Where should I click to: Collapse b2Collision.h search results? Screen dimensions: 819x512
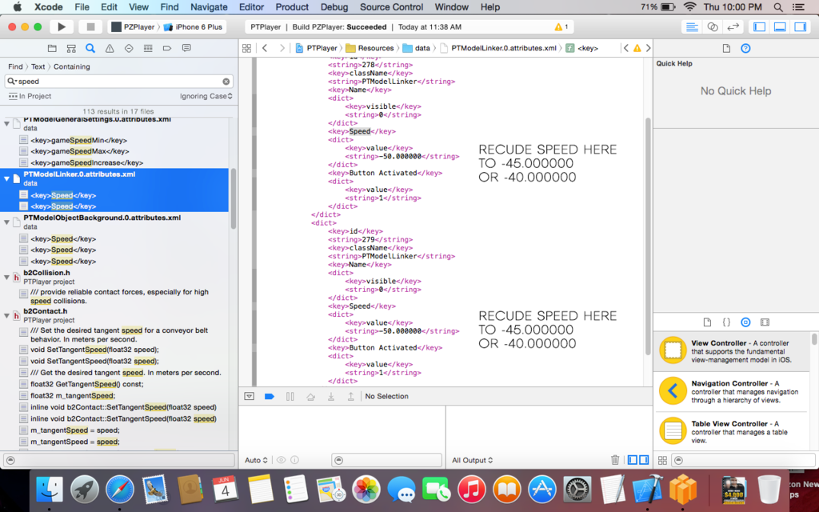point(6,277)
